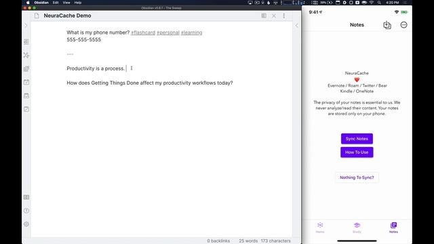The image size is (434, 244).
Task: Click the stacked-lines icon in Obsidian's left ribbon
Action: tap(26, 68)
